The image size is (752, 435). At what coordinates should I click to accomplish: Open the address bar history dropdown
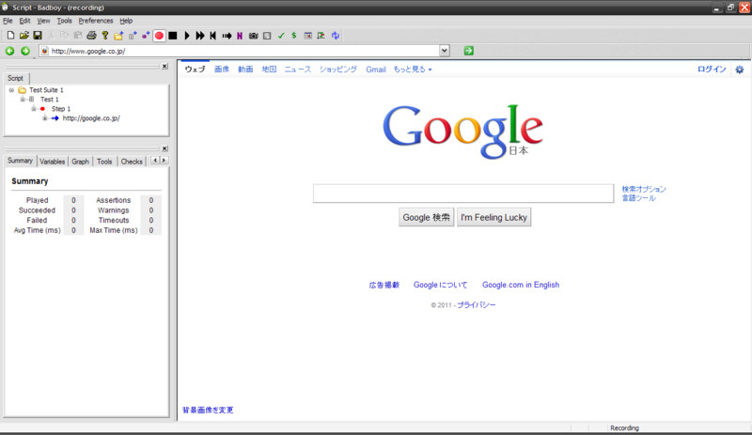[445, 51]
